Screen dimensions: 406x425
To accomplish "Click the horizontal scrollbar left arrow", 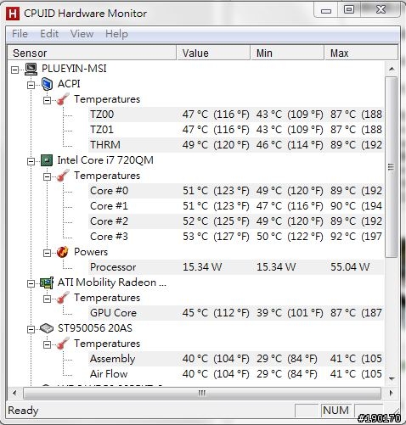I will [14, 393].
